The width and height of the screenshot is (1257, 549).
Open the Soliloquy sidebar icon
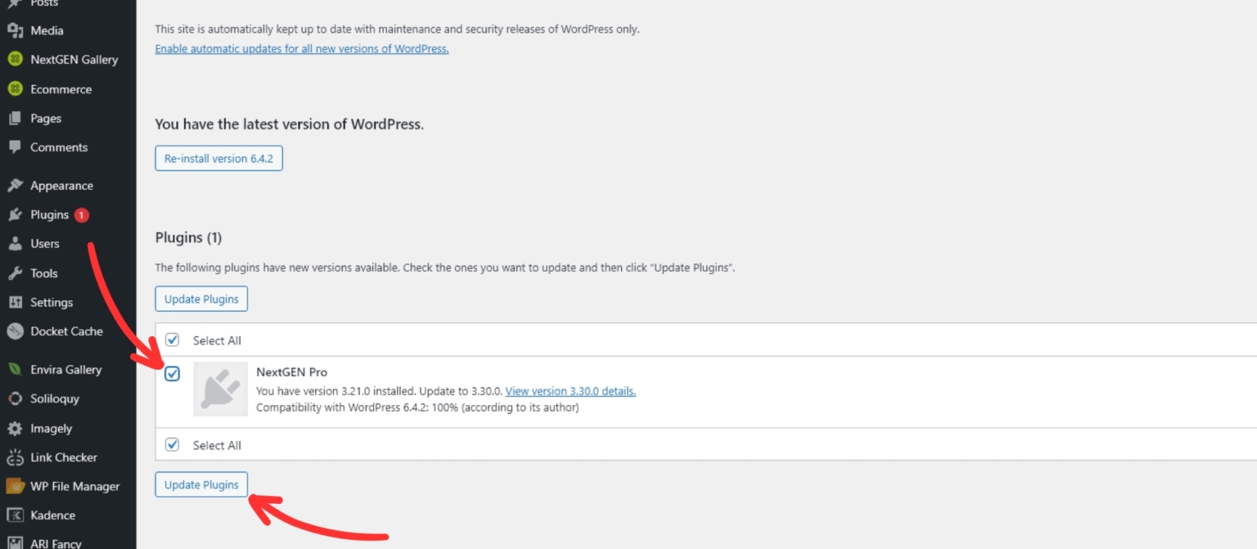(x=15, y=398)
